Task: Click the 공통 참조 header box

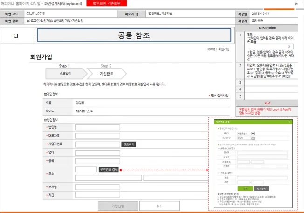Action: pyautogui.click(x=134, y=35)
